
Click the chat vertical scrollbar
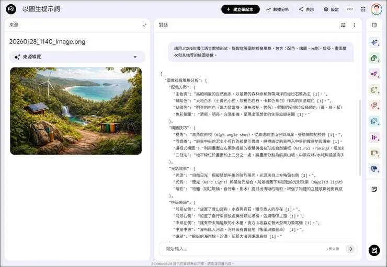tap(360, 137)
